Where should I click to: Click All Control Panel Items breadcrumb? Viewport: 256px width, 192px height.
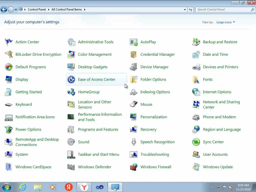pyautogui.click(x=66, y=9)
